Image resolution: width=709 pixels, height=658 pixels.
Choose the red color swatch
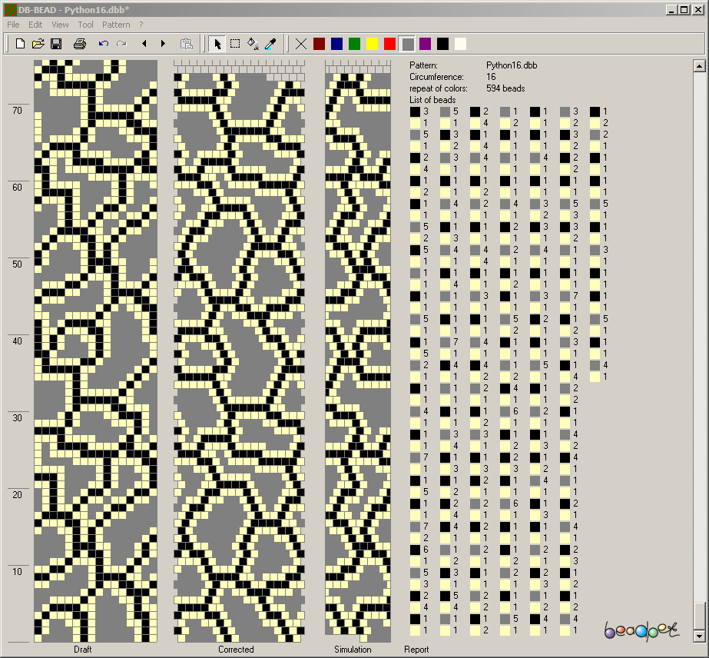coord(389,44)
